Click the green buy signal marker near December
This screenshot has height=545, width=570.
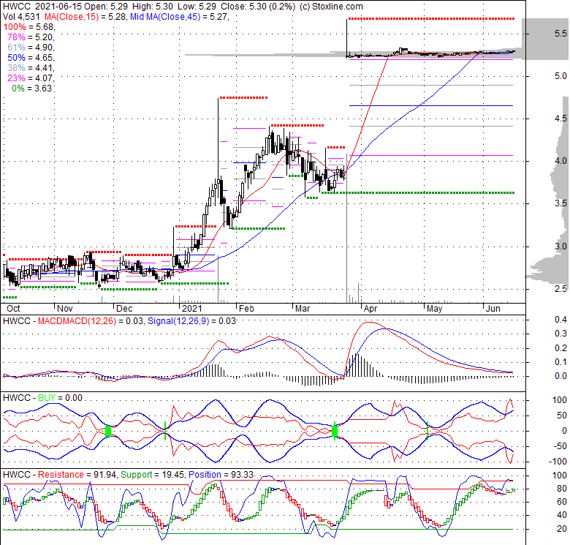coord(108,431)
